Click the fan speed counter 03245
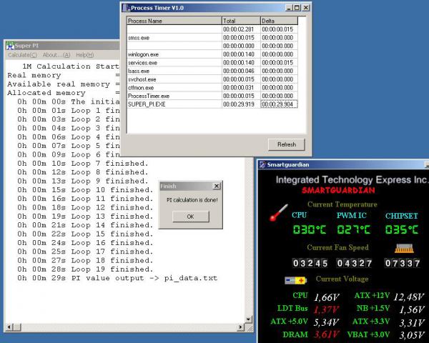 pos(310,263)
